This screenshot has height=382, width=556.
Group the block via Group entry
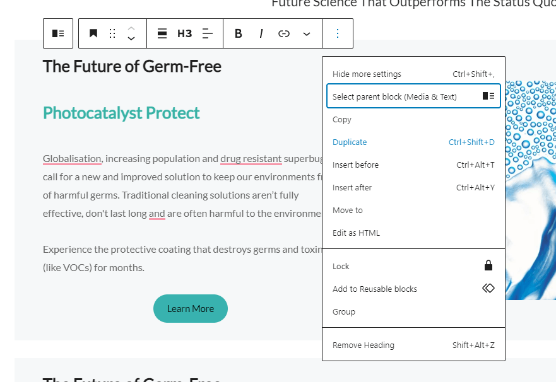(x=413, y=311)
